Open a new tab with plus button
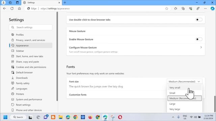Screen dimensions: 216x121 tap(65, 2)
